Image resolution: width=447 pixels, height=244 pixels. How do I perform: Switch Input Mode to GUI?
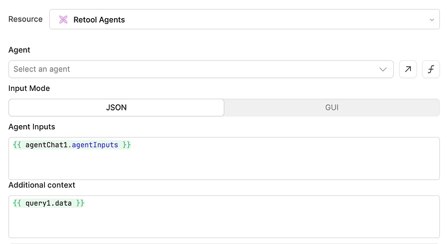332,108
